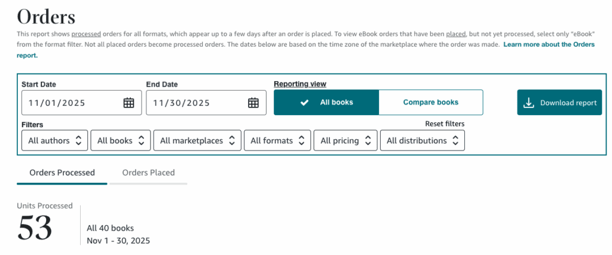Viewport: 612px width, 255px height.
Task: Click the download arrow icon in Download report
Action: tap(528, 103)
